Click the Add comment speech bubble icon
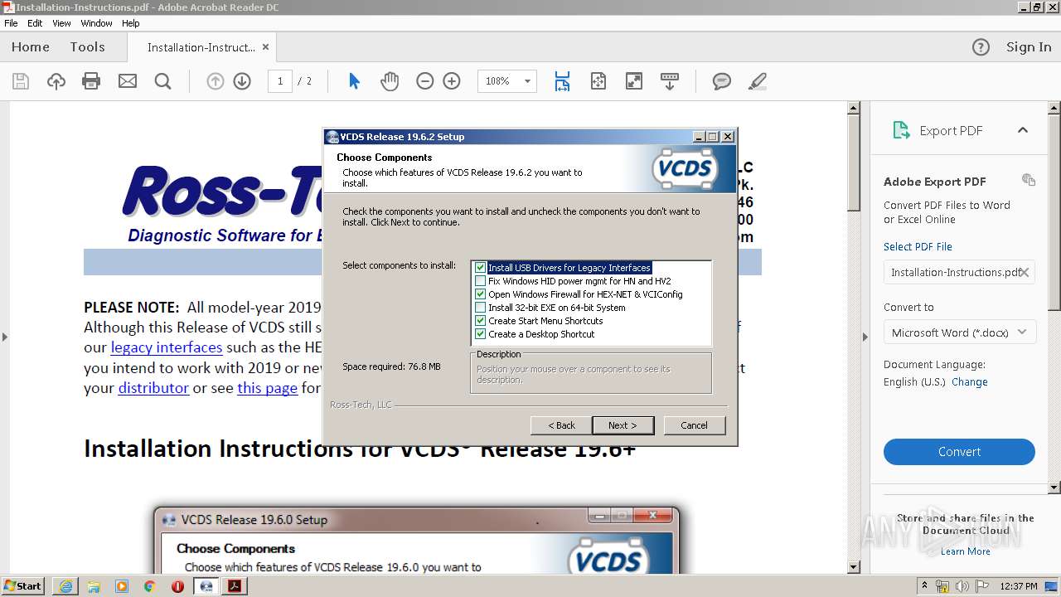Viewport: 1061px width, 597px height. 722,81
